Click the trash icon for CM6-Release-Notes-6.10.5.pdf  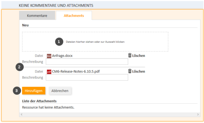130,71
